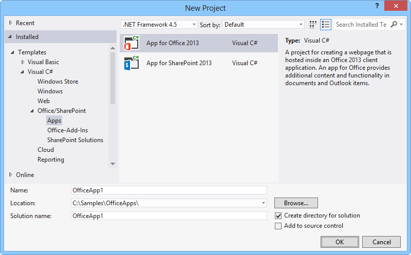The width and height of the screenshot is (411, 255).
Task: Open the .NET Framework version dropdown
Action: tap(159, 25)
